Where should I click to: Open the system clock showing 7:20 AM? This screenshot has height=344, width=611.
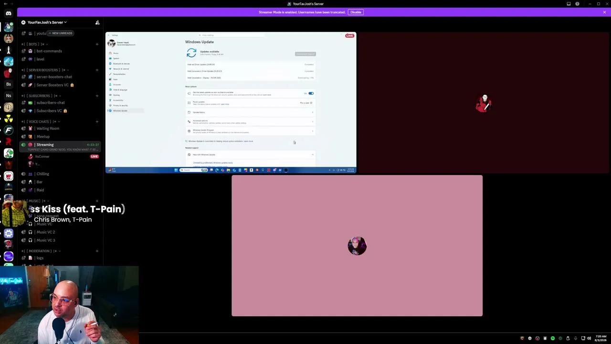(x=601, y=338)
